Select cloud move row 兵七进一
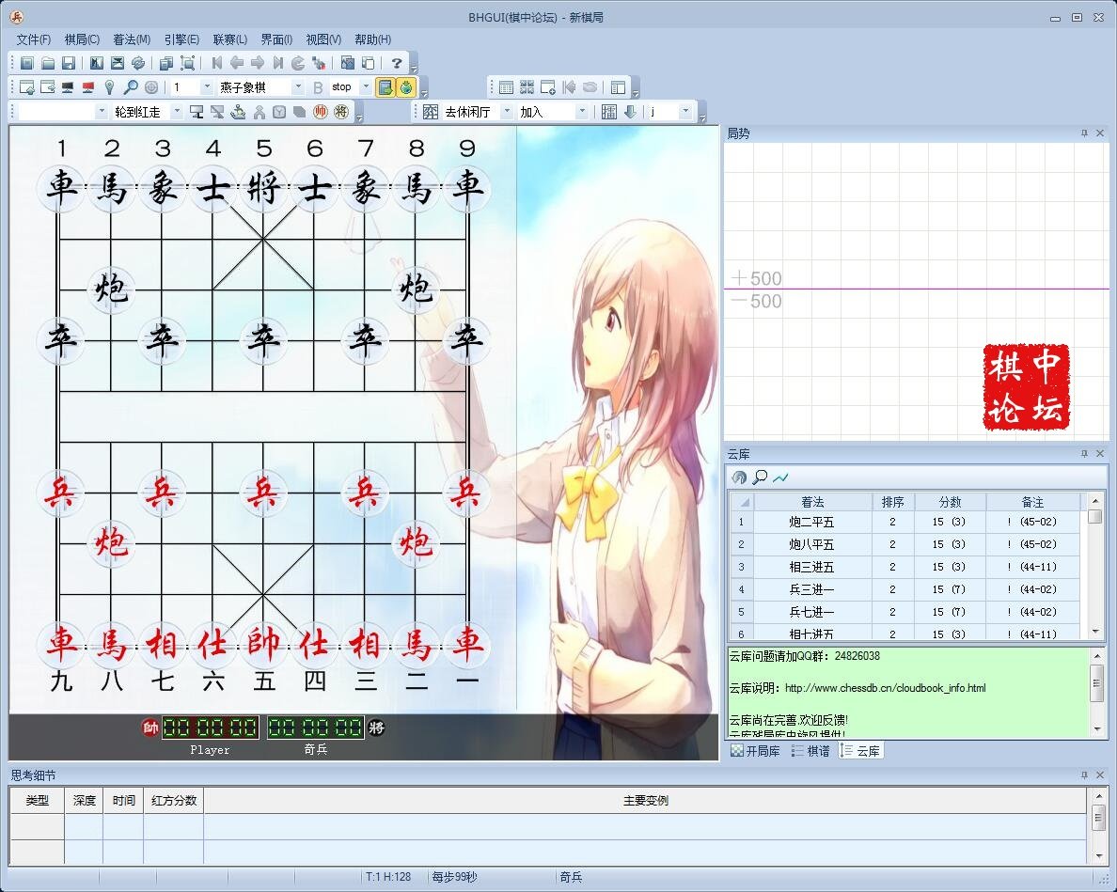Image resolution: width=1117 pixels, height=892 pixels. [x=905, y=612]
